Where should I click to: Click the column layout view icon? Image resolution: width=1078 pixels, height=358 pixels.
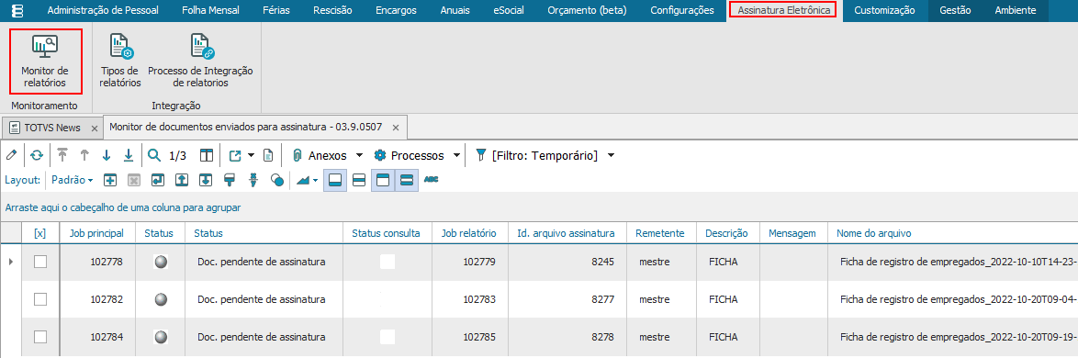[207, 156]
